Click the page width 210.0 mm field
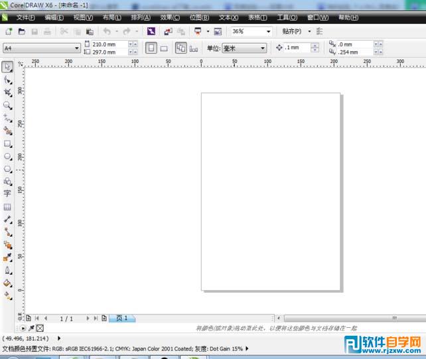 (x=109, y=44)
